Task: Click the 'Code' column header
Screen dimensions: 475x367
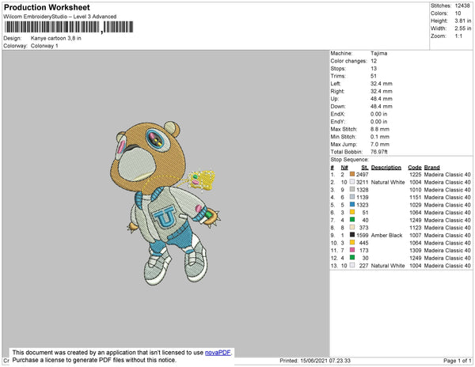Action: [x=414, y=168]
